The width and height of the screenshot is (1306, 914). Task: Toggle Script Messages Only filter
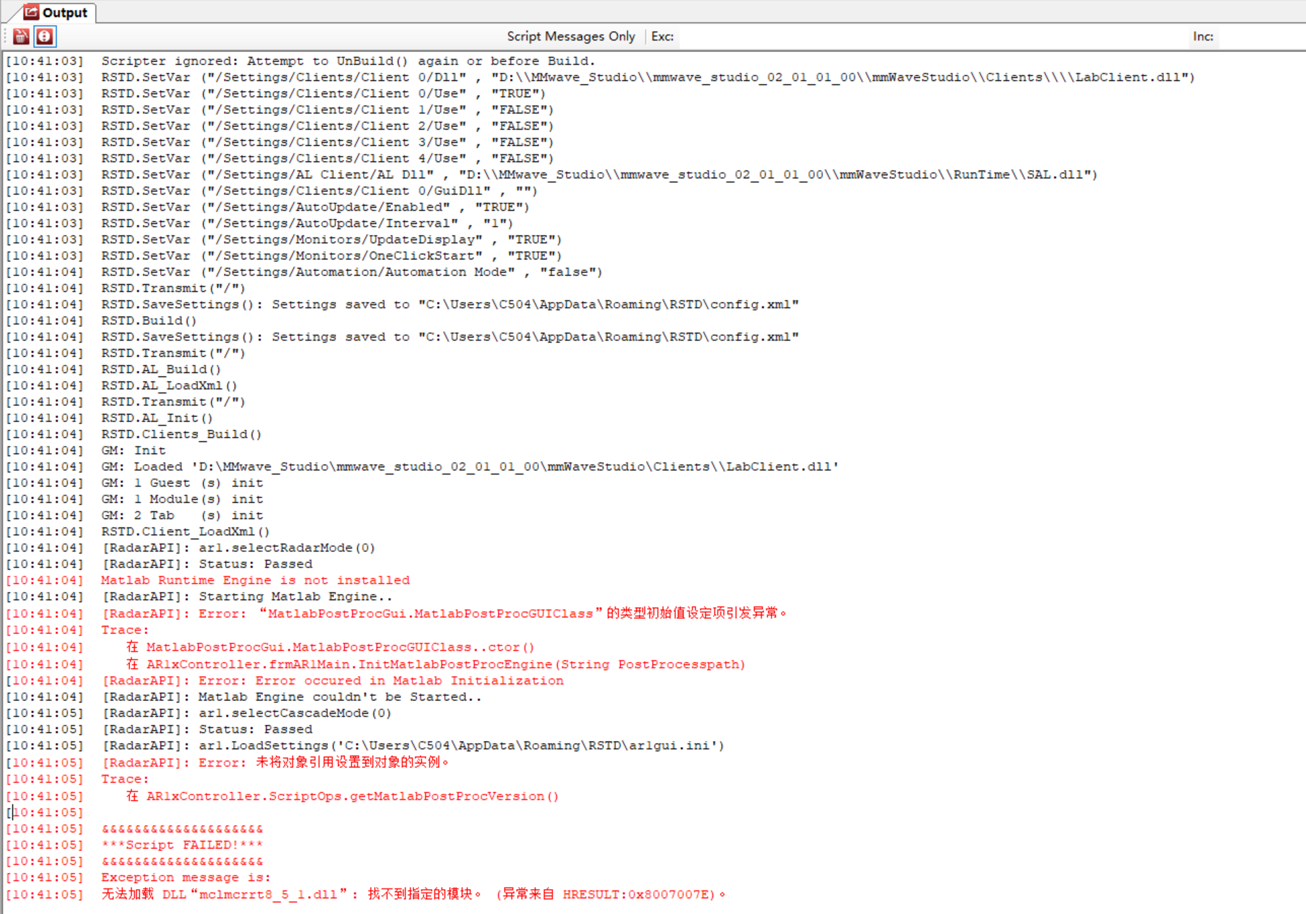570,37
